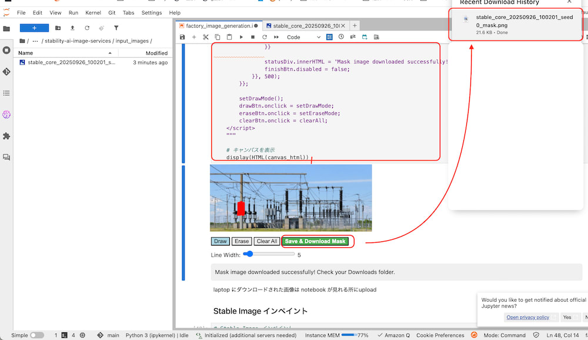Click the Clear All button

pos(266,241)
